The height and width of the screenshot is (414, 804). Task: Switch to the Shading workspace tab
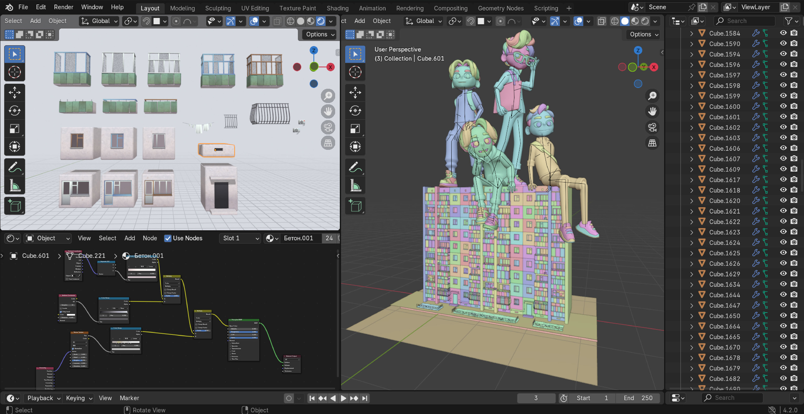[x=337, y=8]
